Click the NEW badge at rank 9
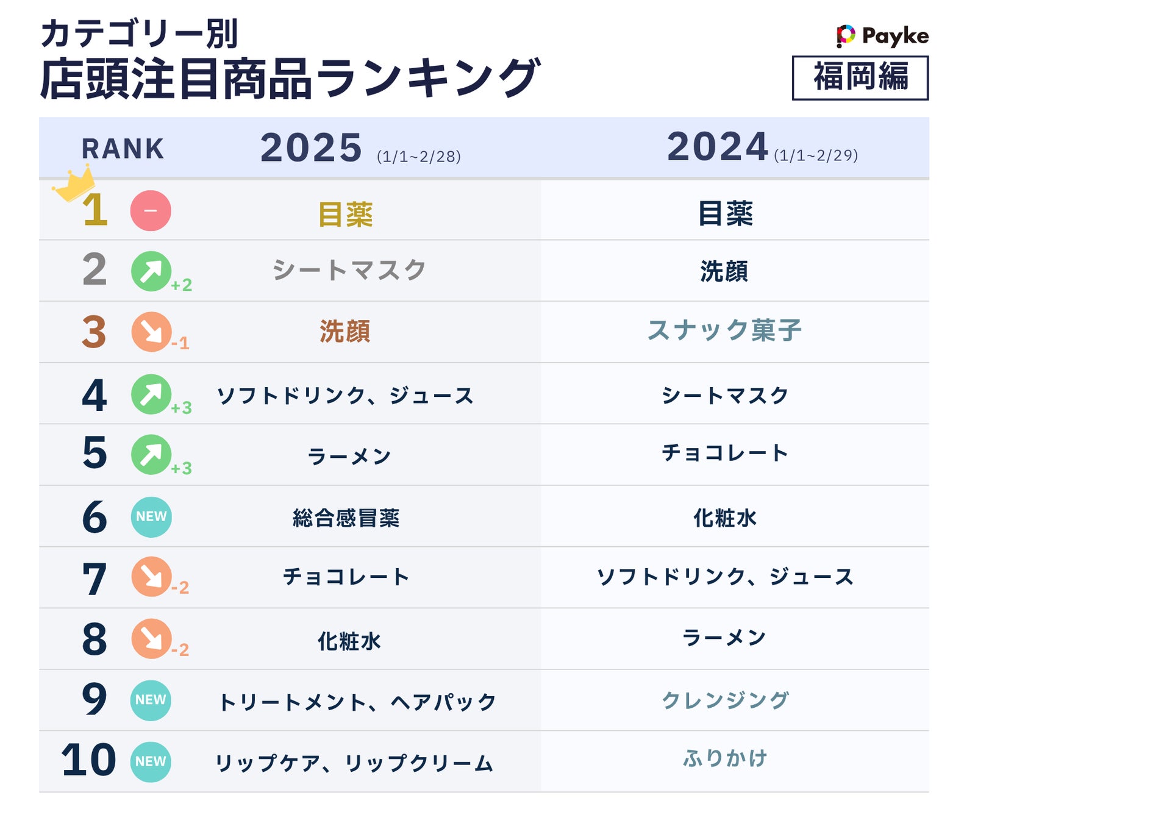This screenshot has height=823, width=1164. point(151,700)
